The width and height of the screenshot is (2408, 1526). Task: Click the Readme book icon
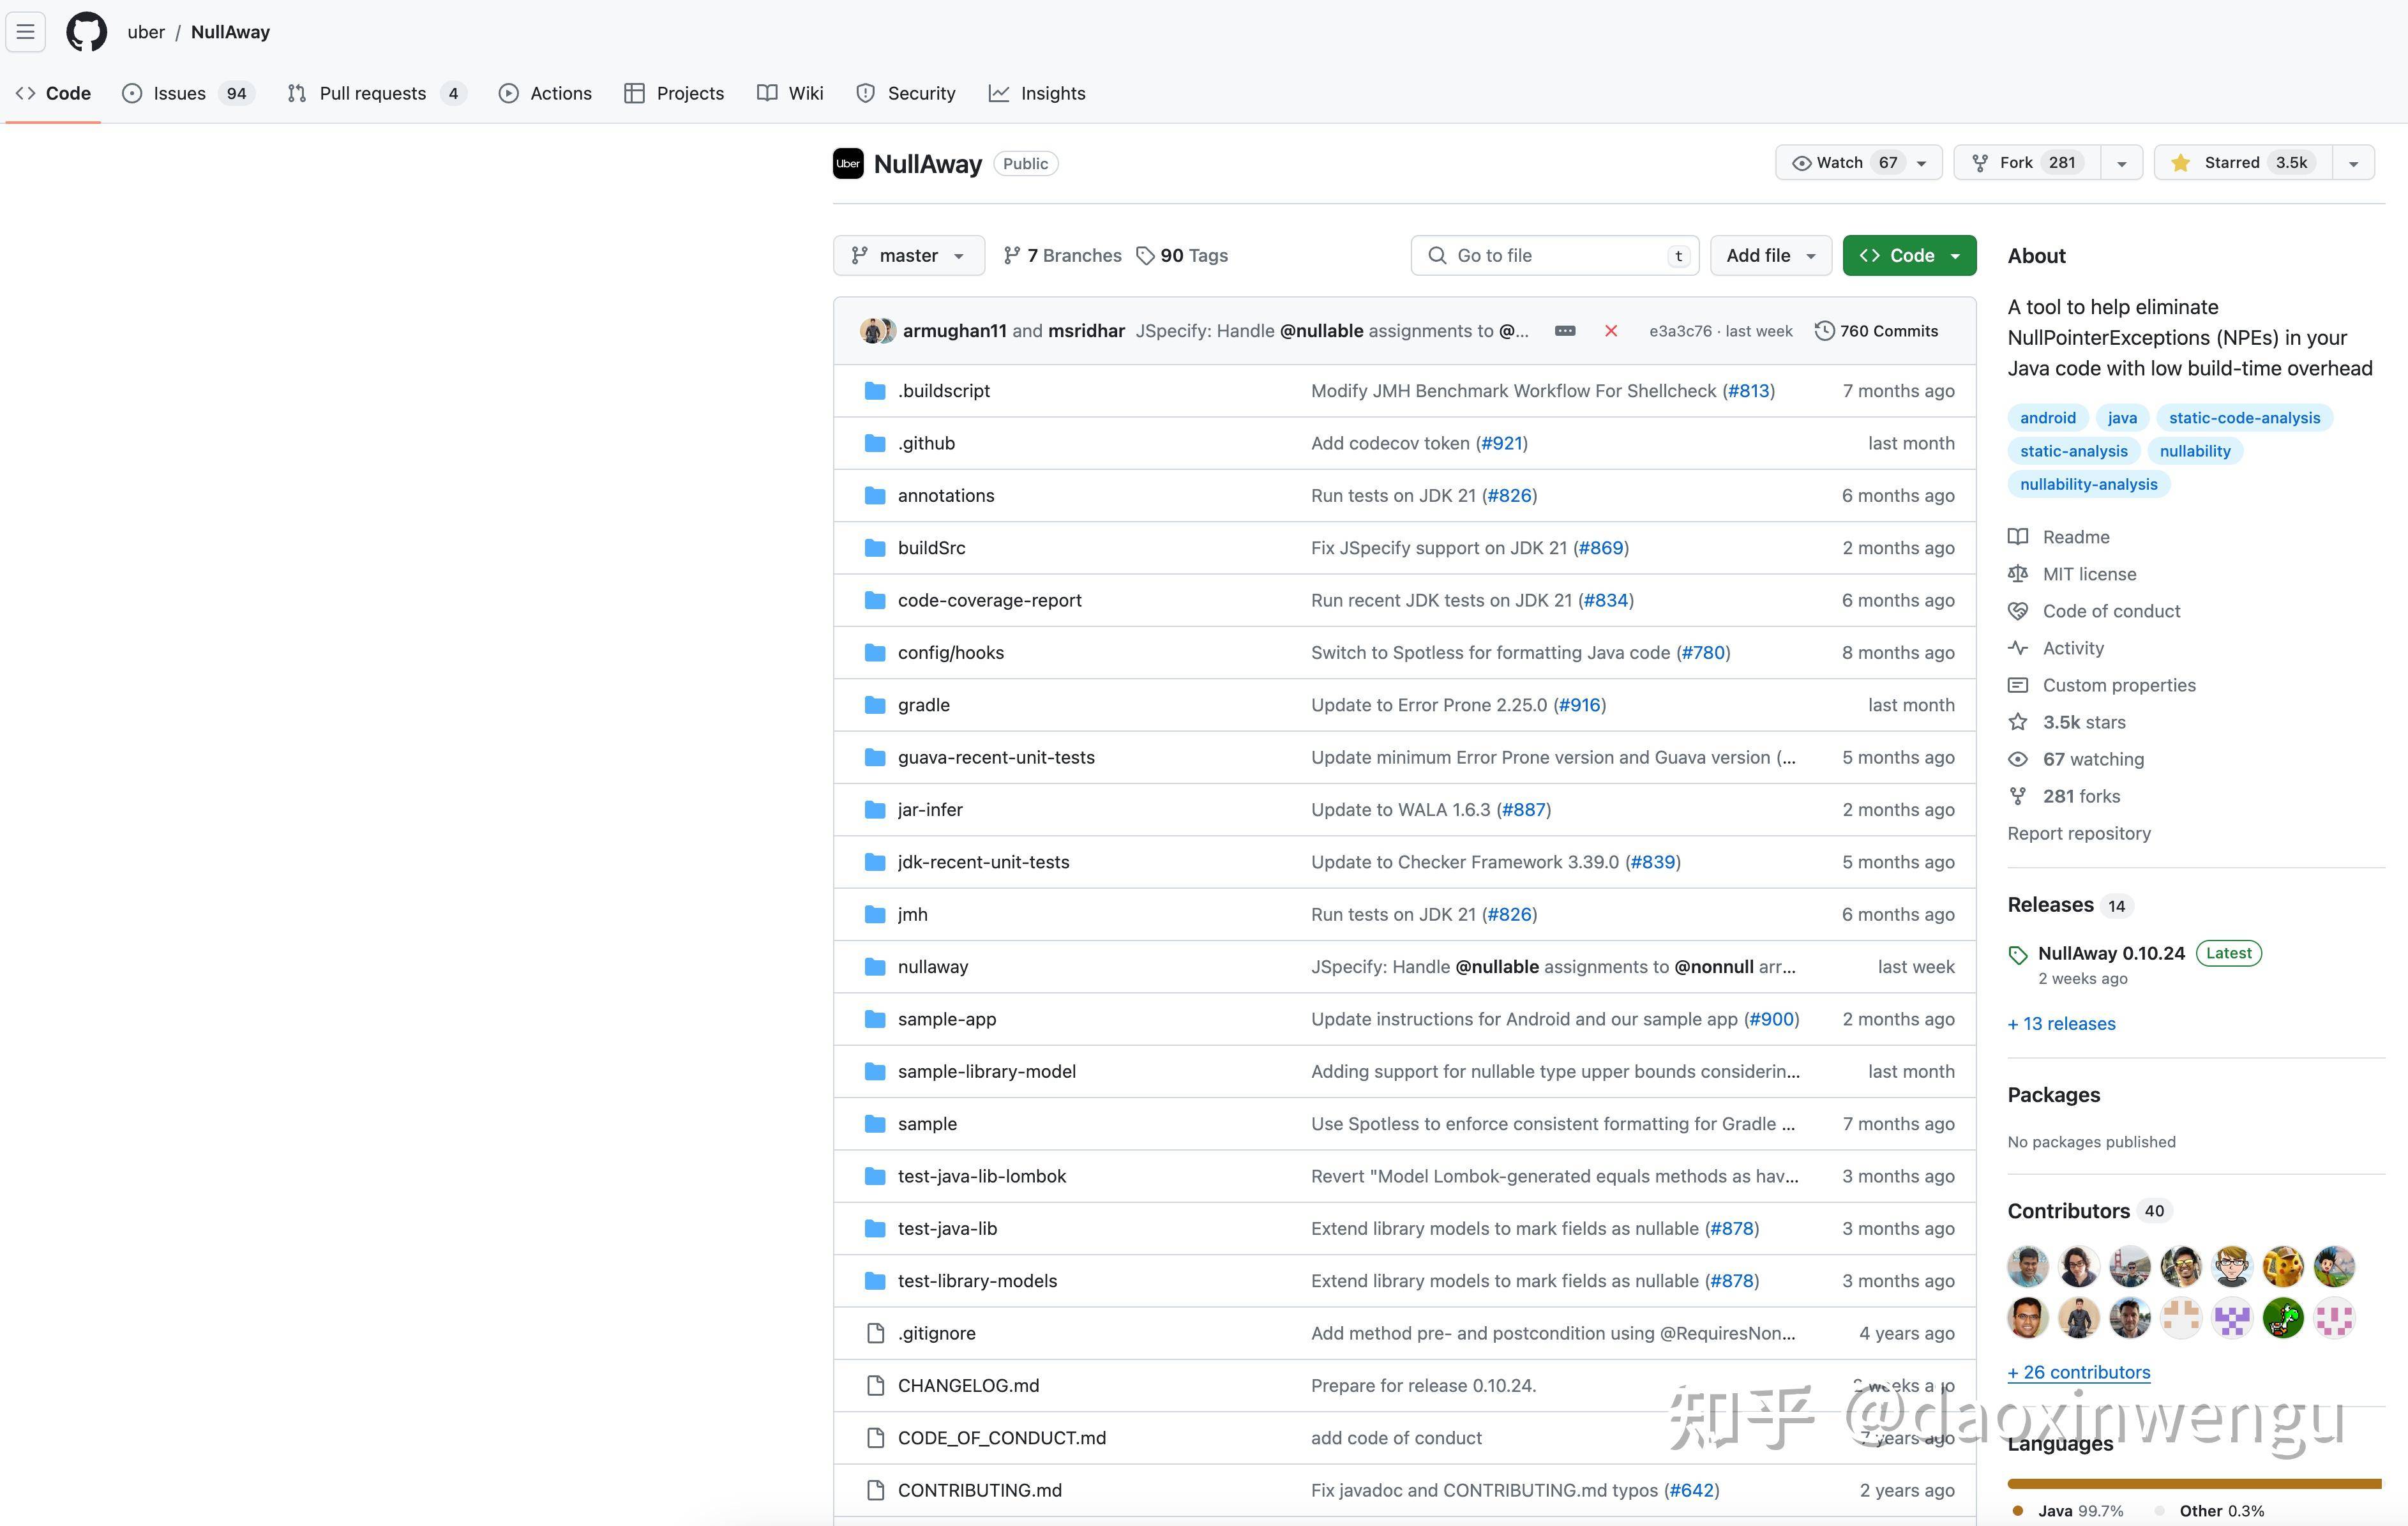(x=2018, y=537)
